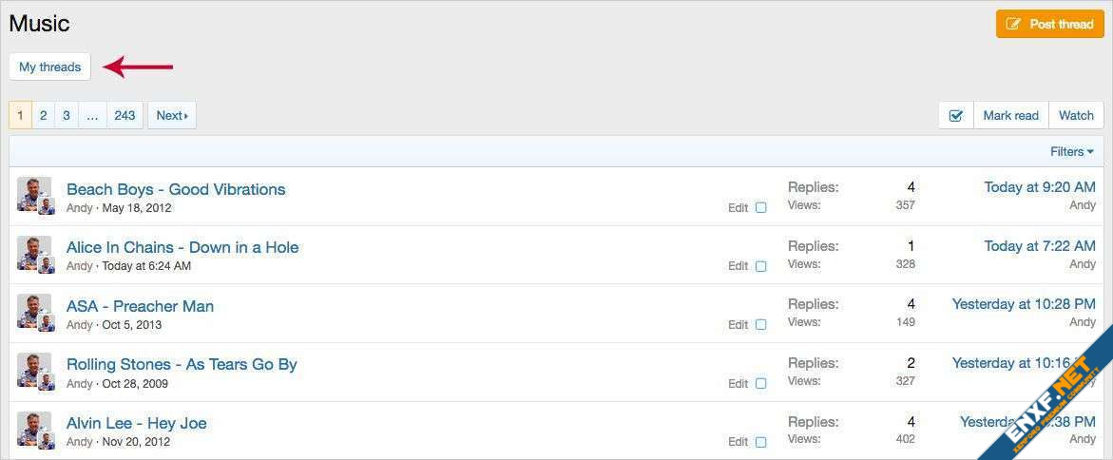Check the box on ASA - Preacher Man row
Screen dimensions: 1113x460
tap(760, 325)
